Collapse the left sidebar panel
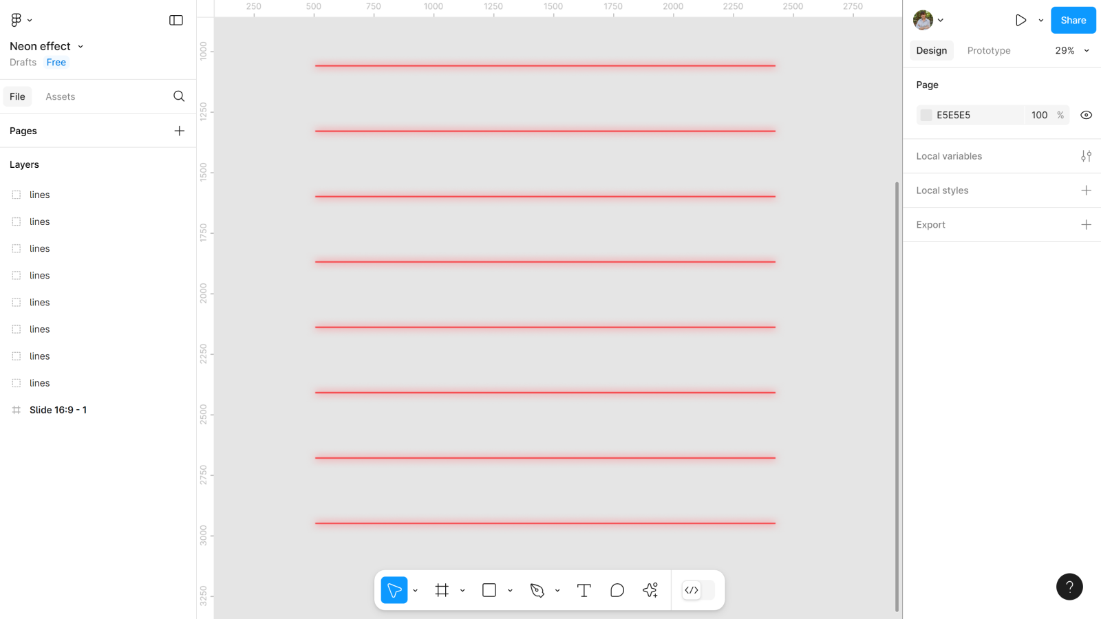 tap(176, 20)
